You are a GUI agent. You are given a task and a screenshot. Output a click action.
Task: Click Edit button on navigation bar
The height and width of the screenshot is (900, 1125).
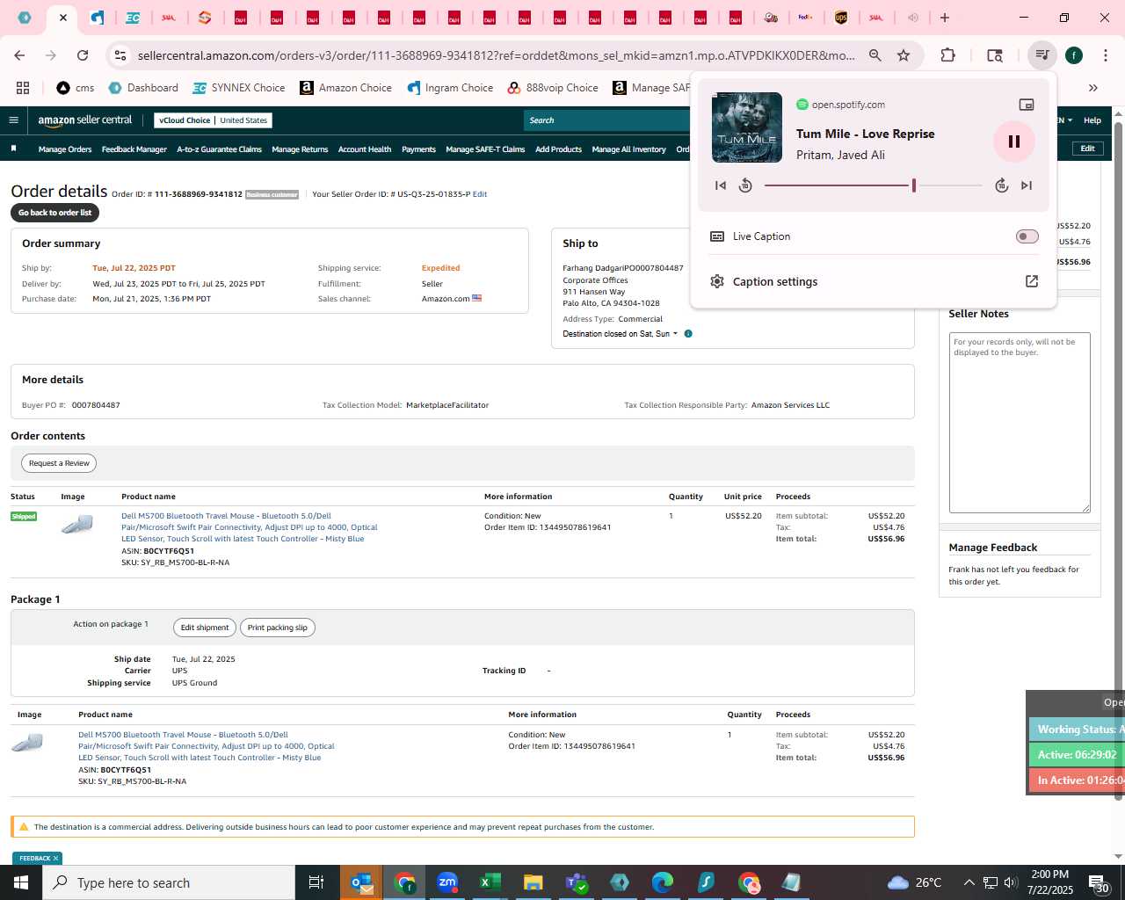click(1087, 149)
